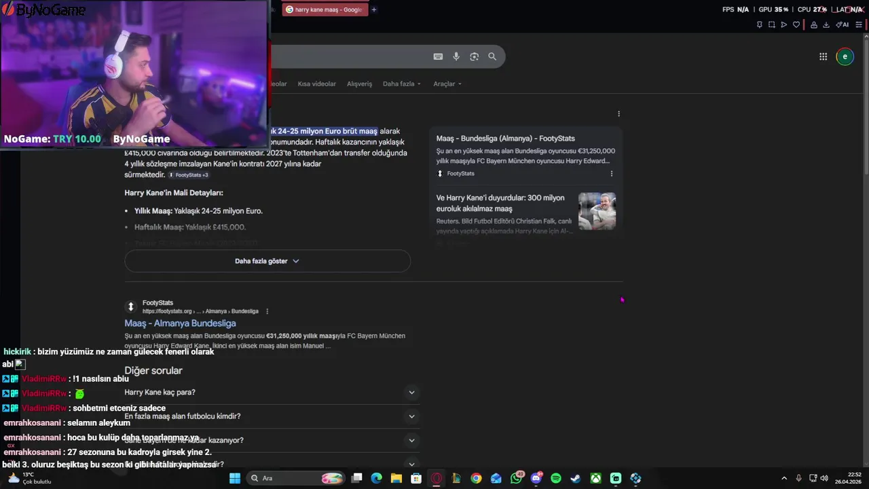The height and width of the screenshot is (489, 869).
Task: Start voice search with microphone icon
Action: [456, 57]
